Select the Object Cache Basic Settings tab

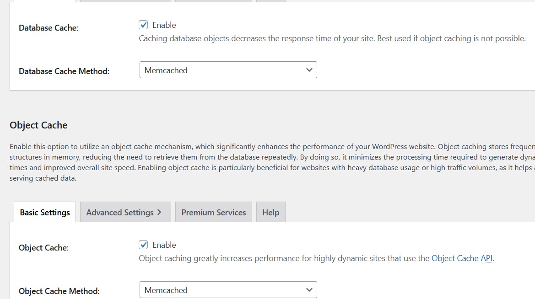(x=45, y=213)
